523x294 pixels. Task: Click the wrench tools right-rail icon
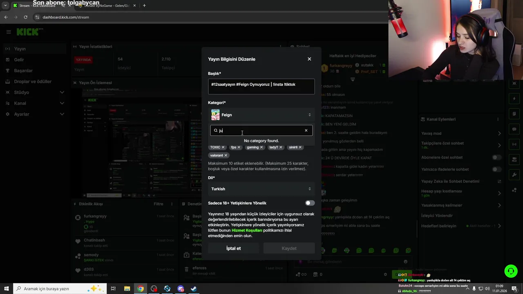514,174
